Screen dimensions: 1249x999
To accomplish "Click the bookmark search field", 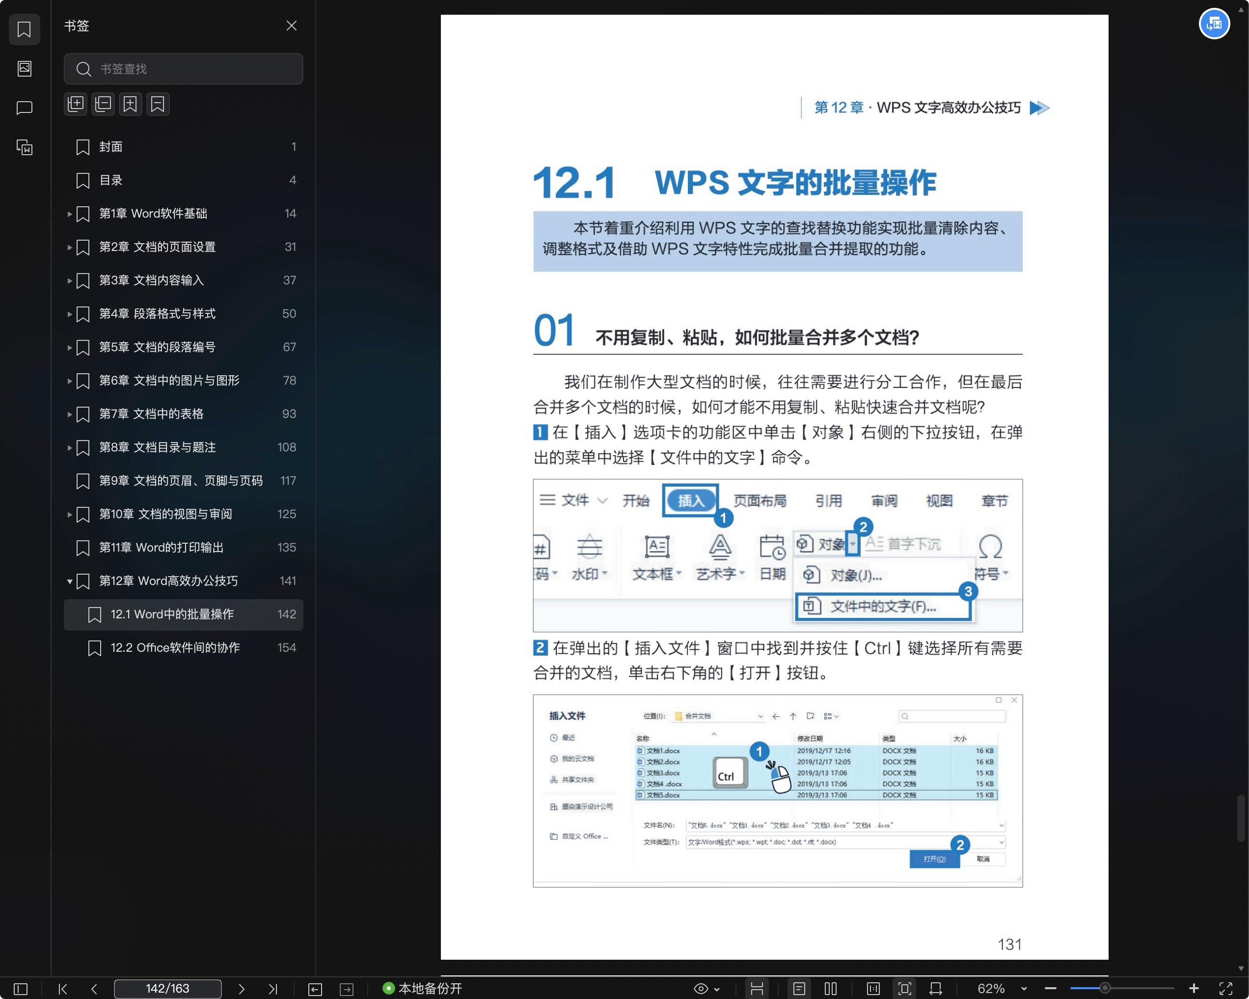I will [183, 69].
